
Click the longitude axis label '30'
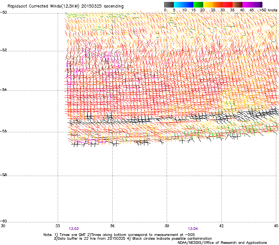[3, 226]
